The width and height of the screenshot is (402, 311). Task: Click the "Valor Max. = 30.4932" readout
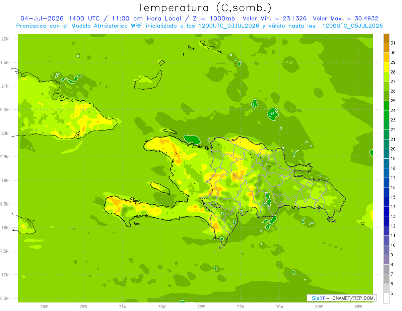[345, 18]
